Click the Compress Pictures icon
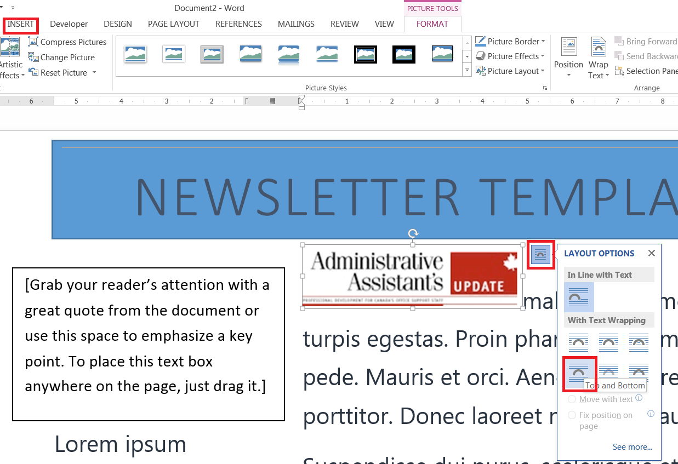 pos(33,42)
